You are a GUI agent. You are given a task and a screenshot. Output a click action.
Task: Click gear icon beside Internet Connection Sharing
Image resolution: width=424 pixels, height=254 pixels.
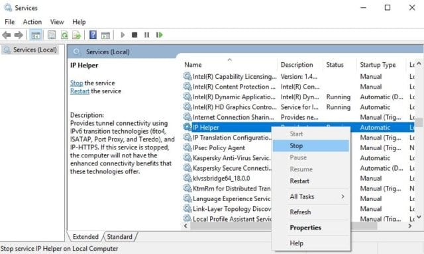[x=187, y=117]
